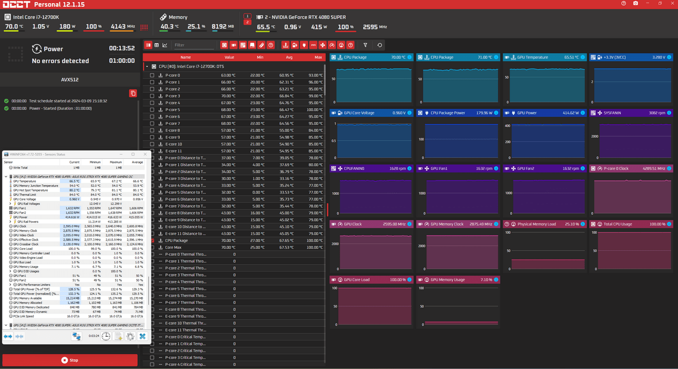678x369 pixels.
Task: Toggle the power plug filter icon
Action: (304, 45)
